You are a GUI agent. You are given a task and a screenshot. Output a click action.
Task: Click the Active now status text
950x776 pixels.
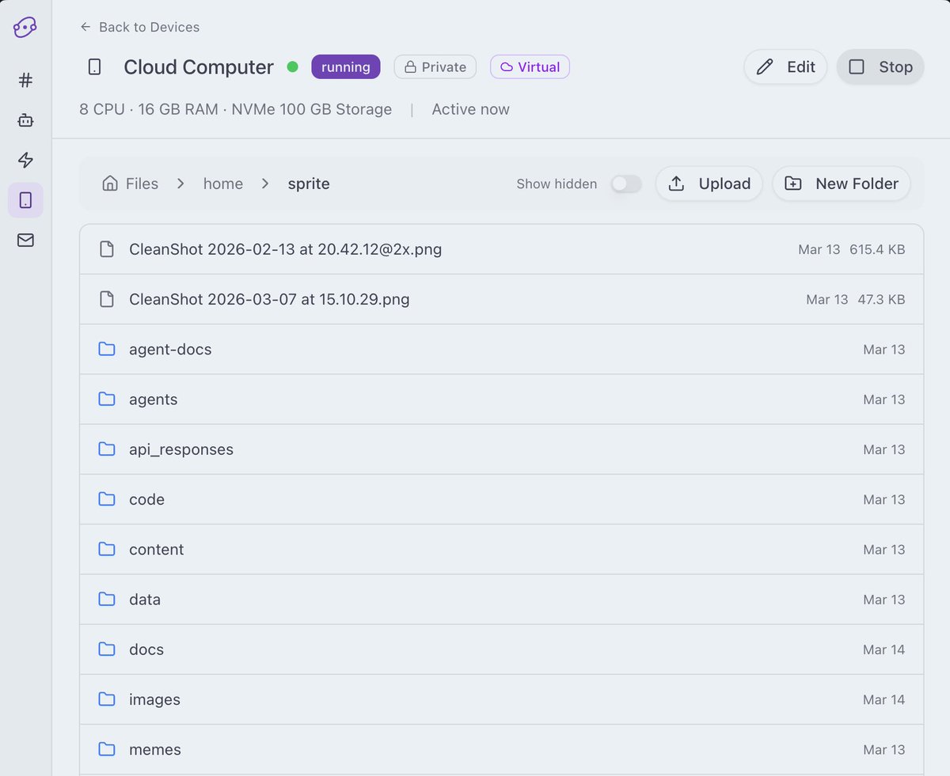pyautogui.click(x=471, y=109)
